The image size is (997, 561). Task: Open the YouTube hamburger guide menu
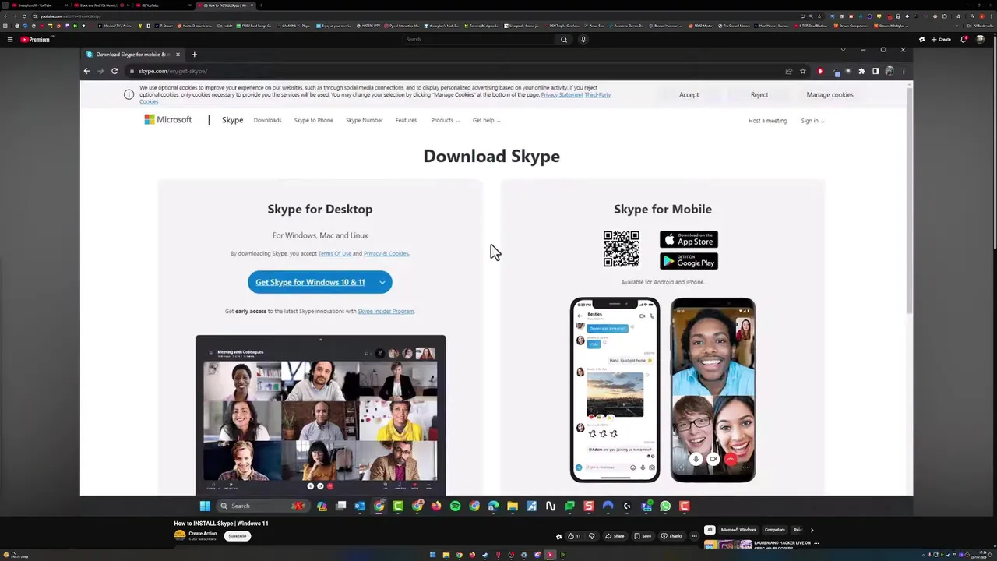9,39
